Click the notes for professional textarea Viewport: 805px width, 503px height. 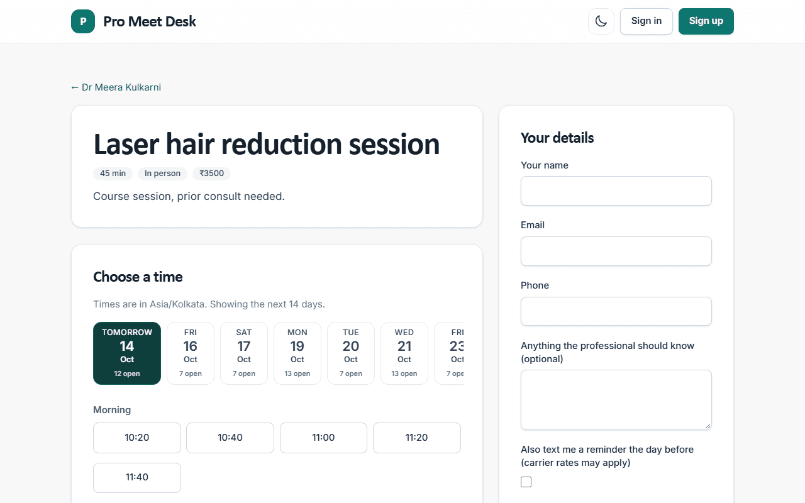click(616, 400)
